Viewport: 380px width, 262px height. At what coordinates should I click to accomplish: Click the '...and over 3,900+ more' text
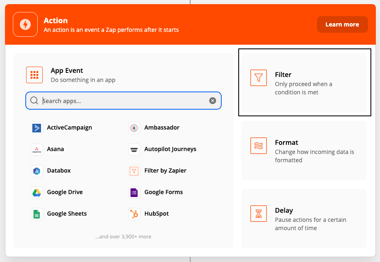tap(123, 237)
